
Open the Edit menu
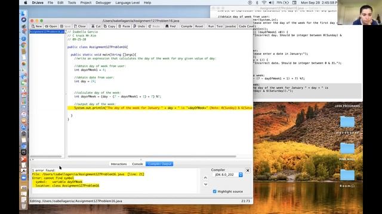coord(60,2)
